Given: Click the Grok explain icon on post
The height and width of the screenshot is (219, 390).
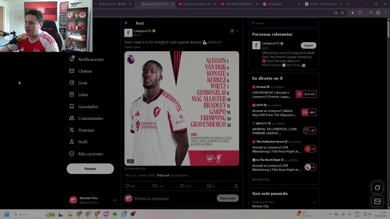Looking at the screenshot, I should (232, 31).
